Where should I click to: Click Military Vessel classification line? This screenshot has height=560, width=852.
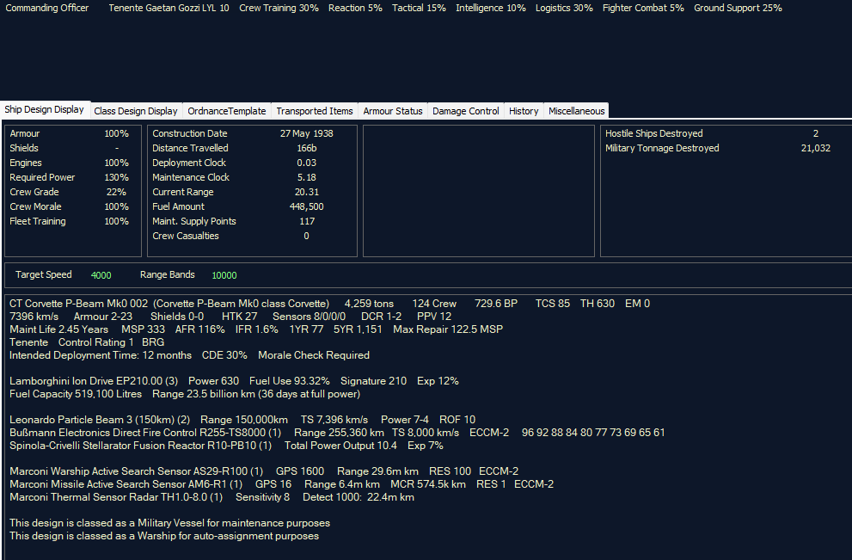tap(169, 523)
